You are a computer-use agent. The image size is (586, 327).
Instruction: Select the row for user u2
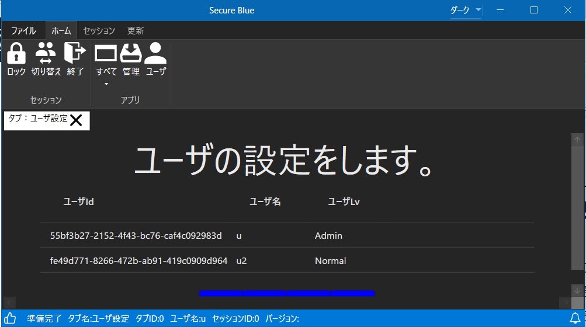[287, 260]
